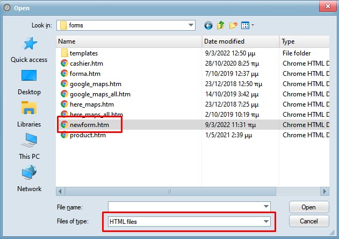Click date 28/10/2020 8:25 πμ

pyautogui.click(x=232, y=64)
